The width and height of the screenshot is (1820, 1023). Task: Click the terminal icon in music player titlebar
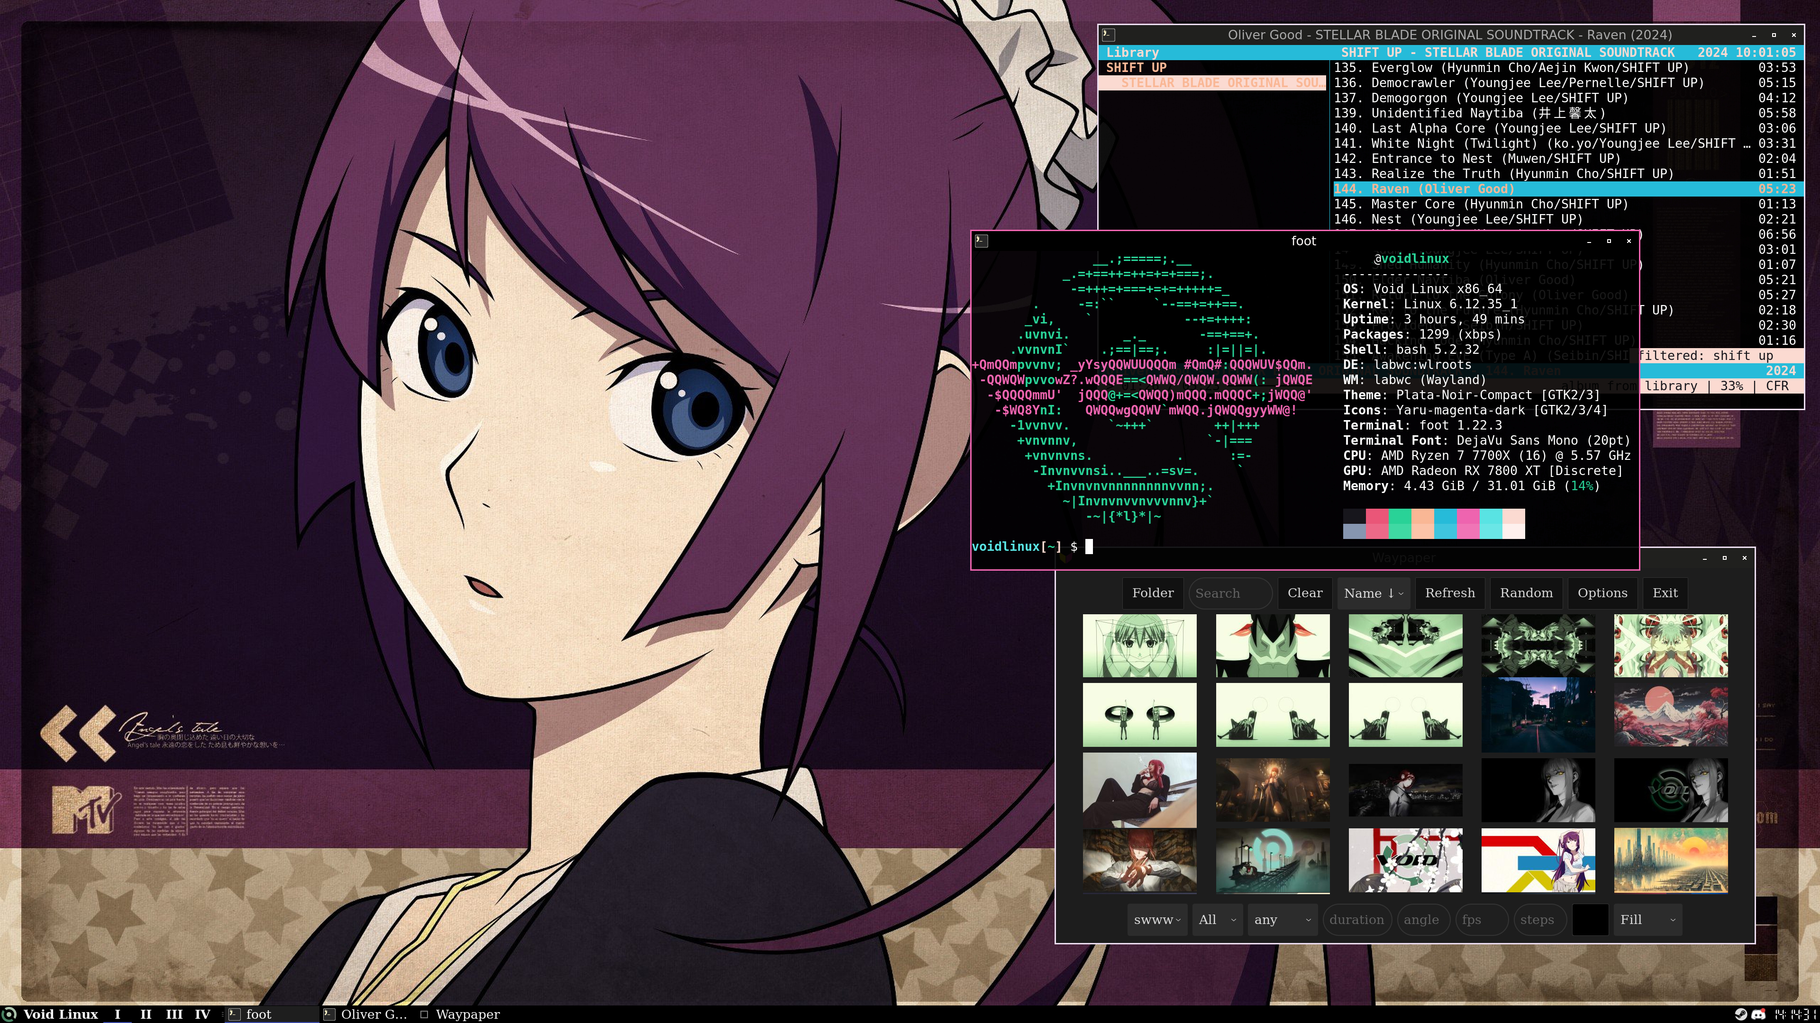(1109, 35)
